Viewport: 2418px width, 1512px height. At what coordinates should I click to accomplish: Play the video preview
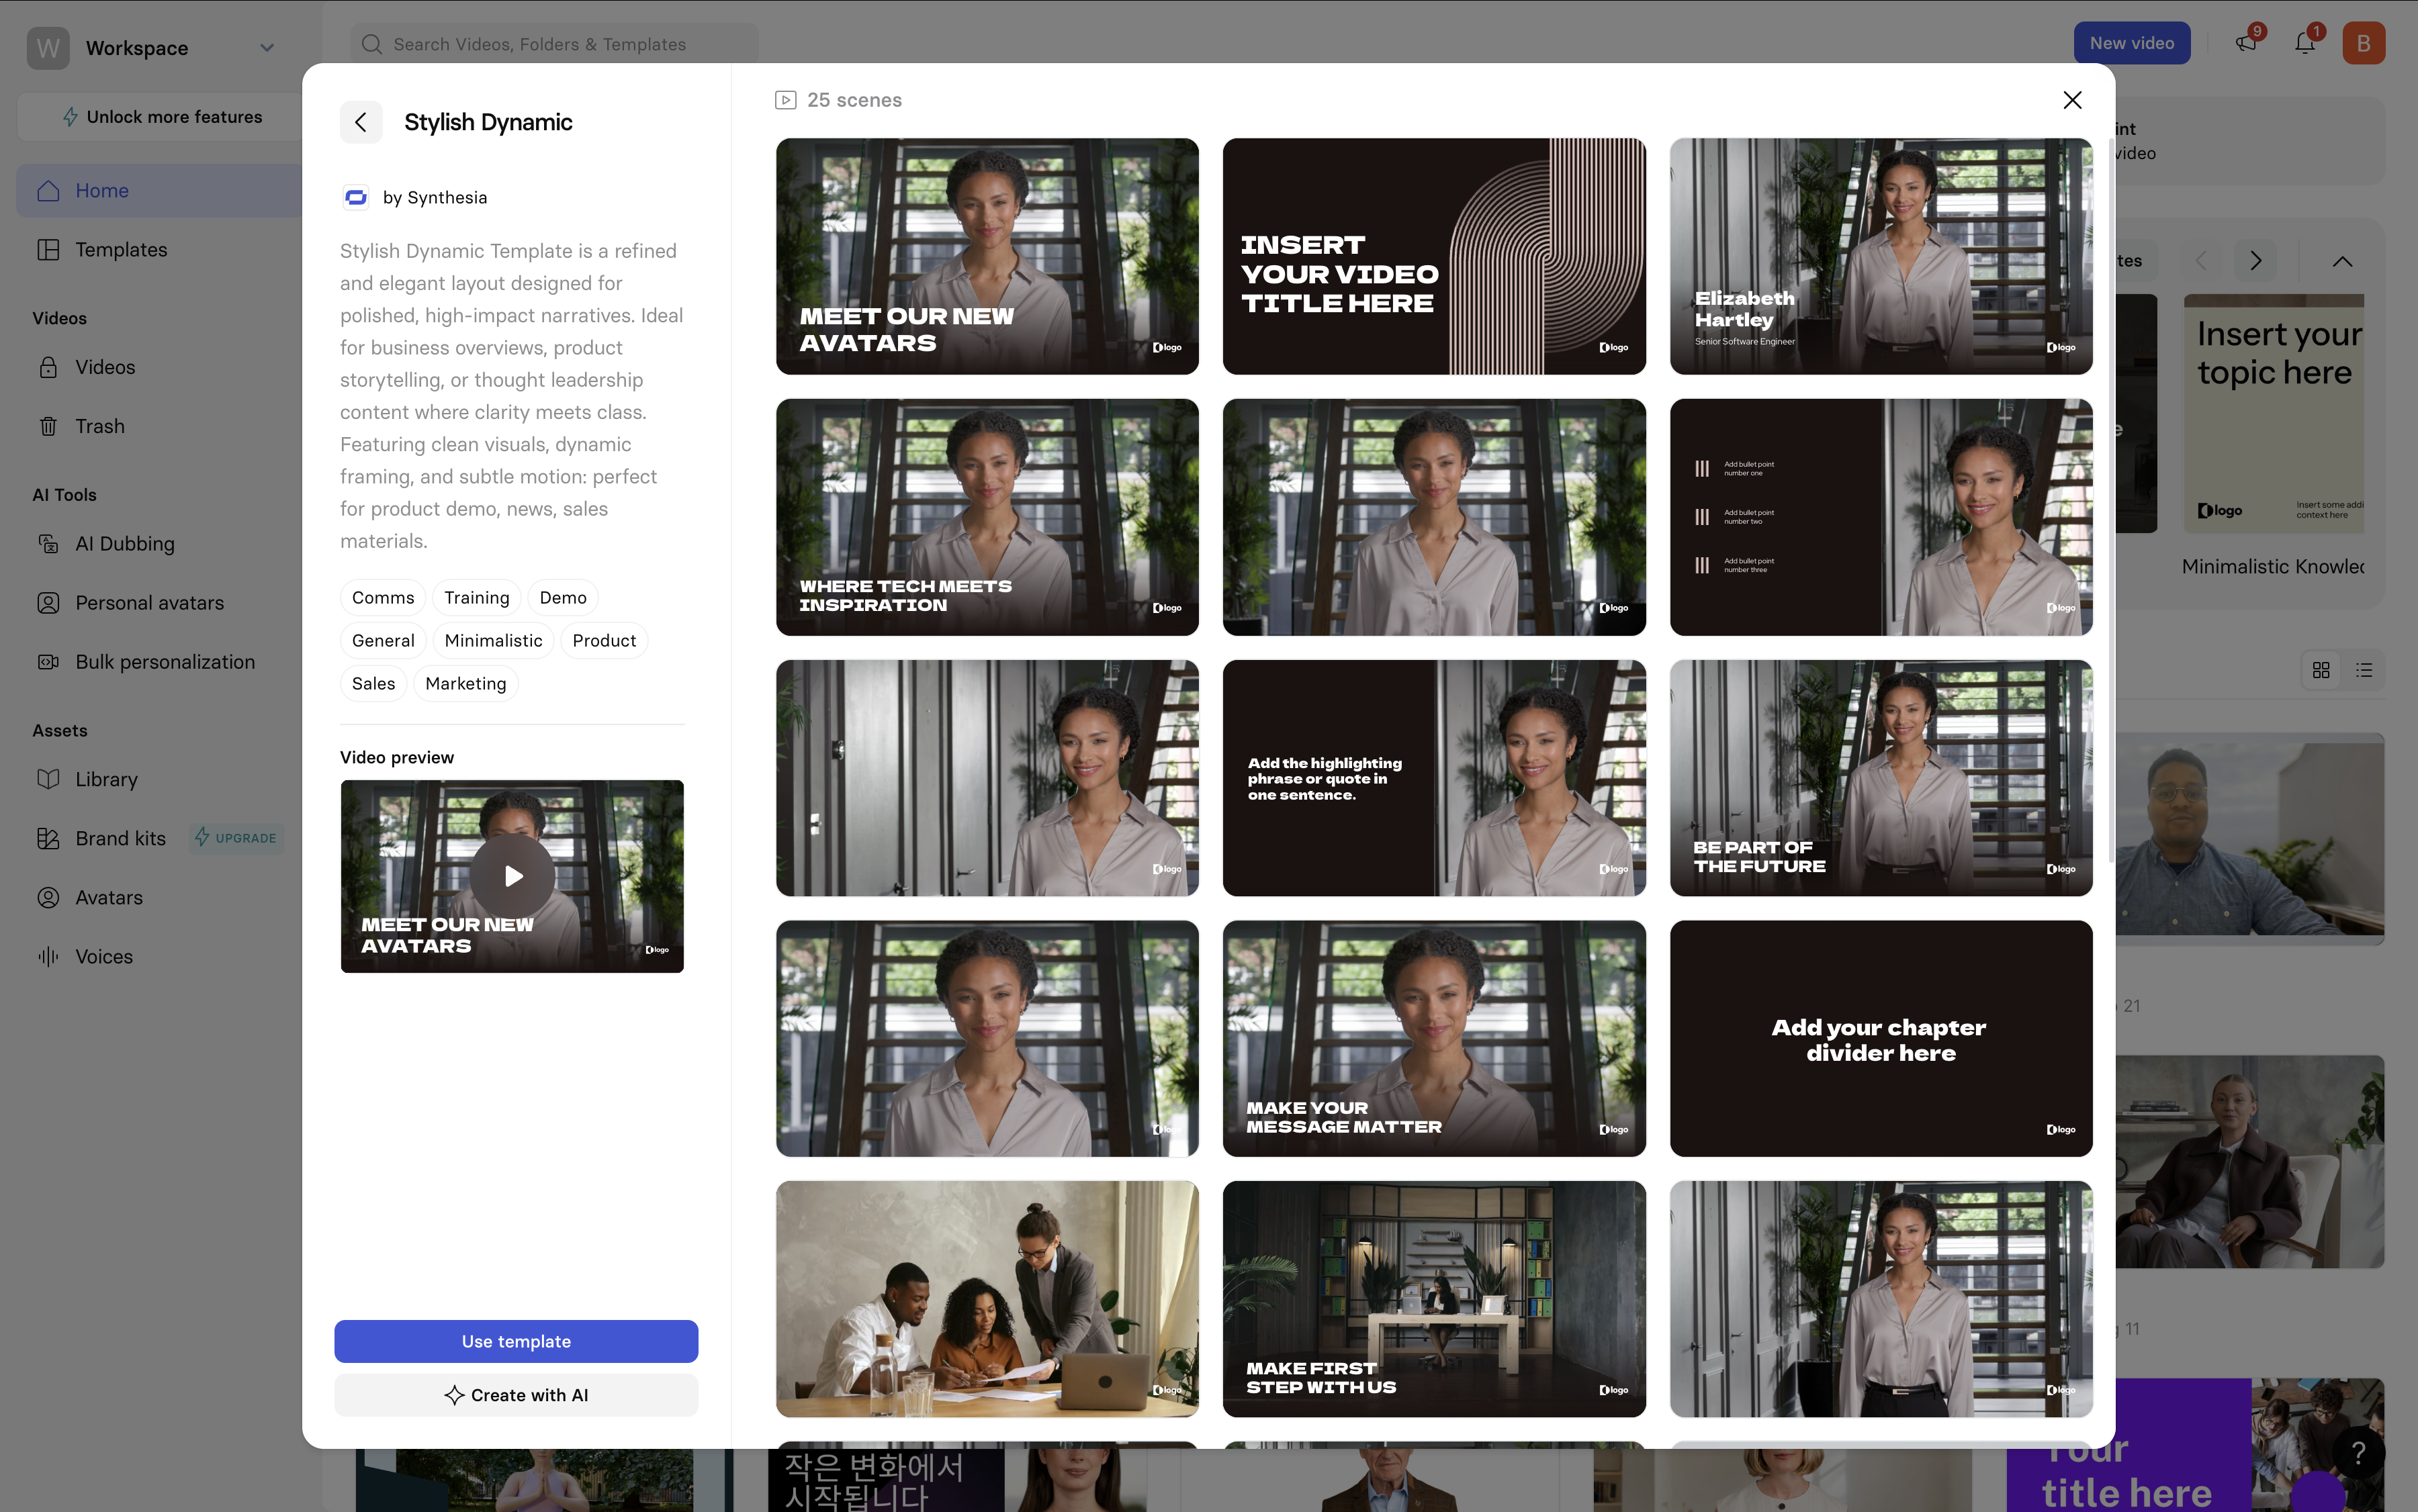(512, 876)
